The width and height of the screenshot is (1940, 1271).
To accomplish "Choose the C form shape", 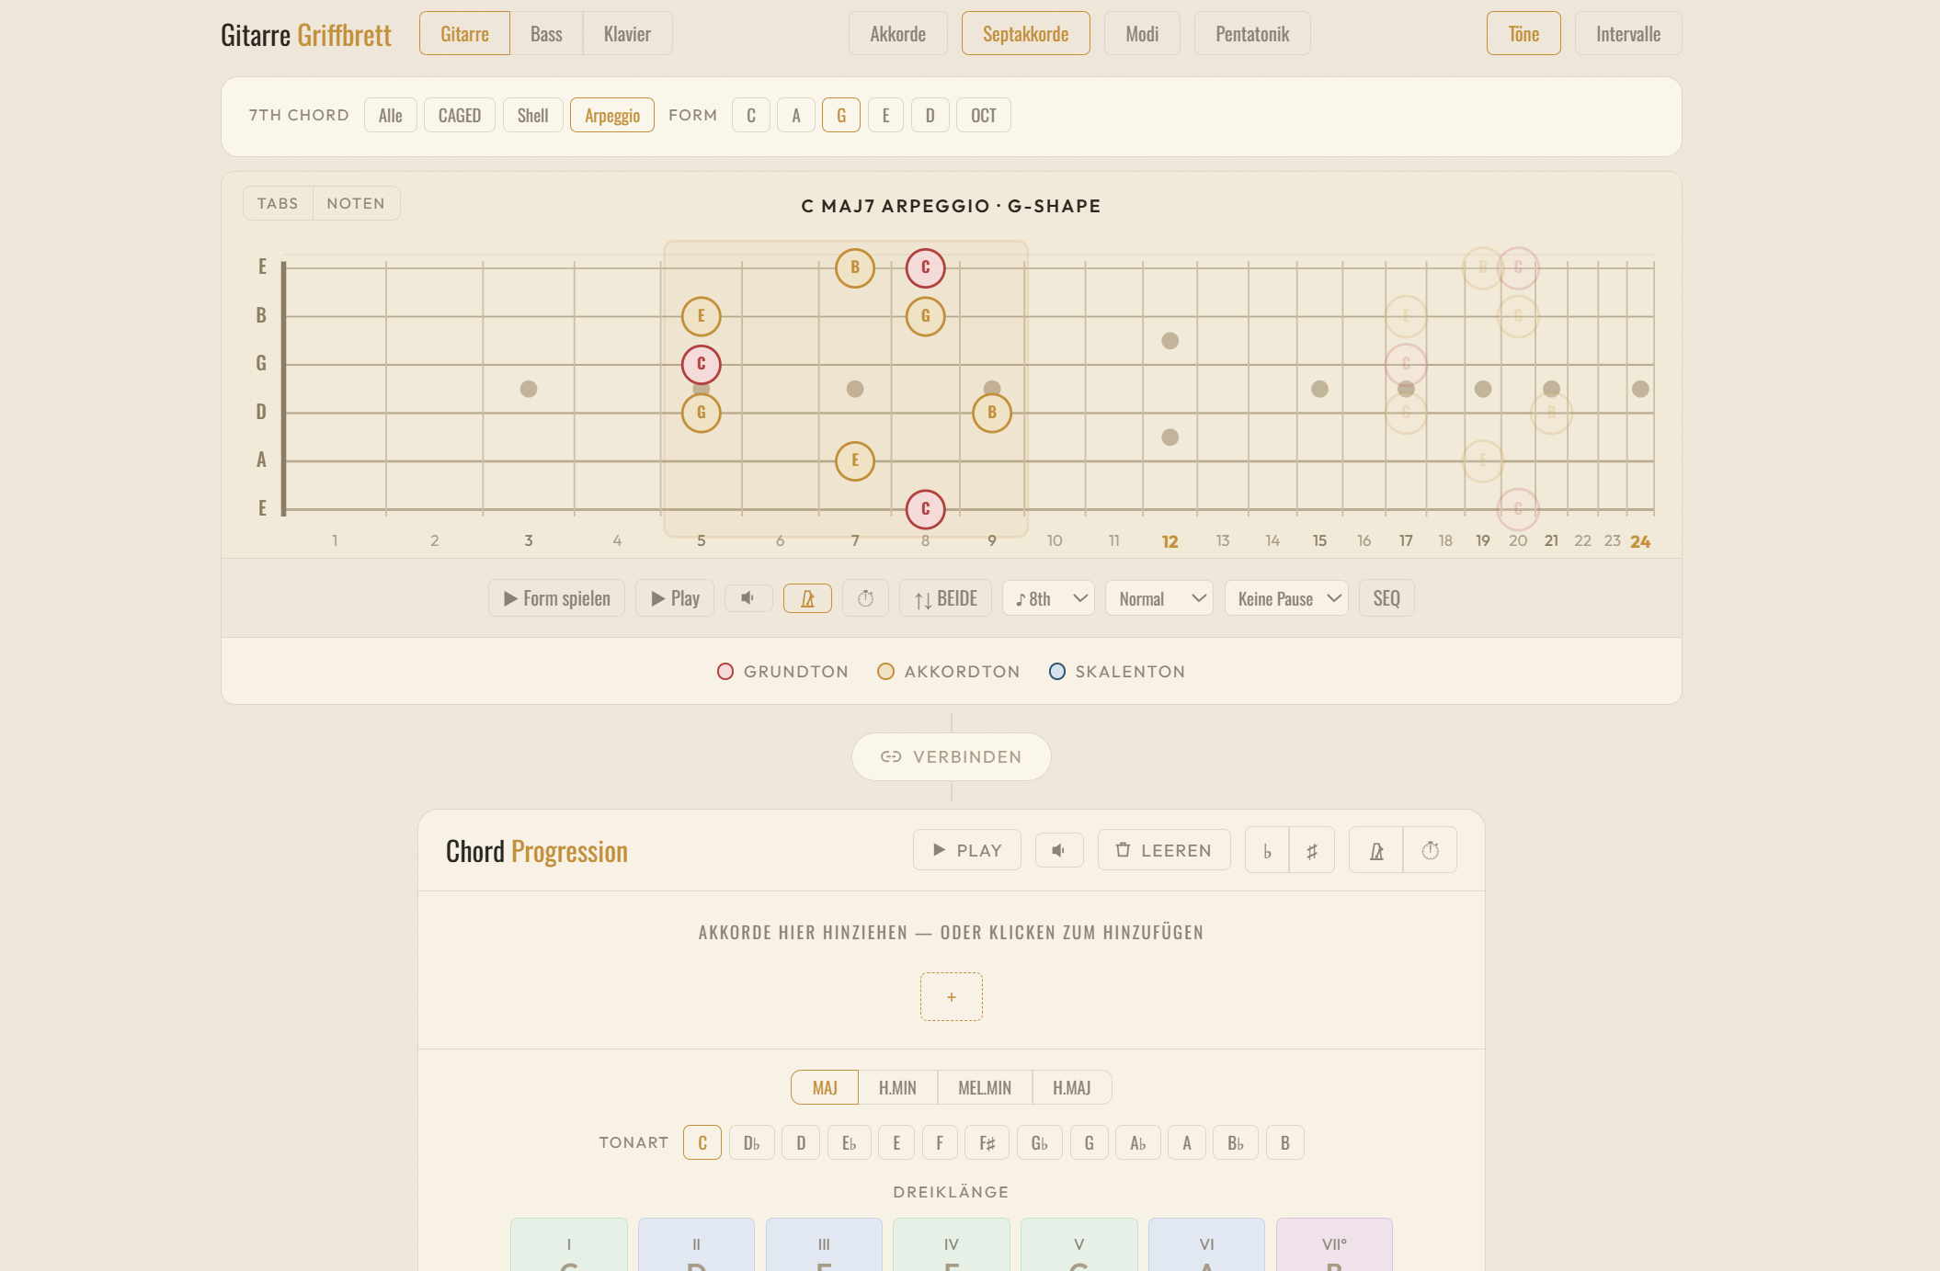I will (751, 115).
